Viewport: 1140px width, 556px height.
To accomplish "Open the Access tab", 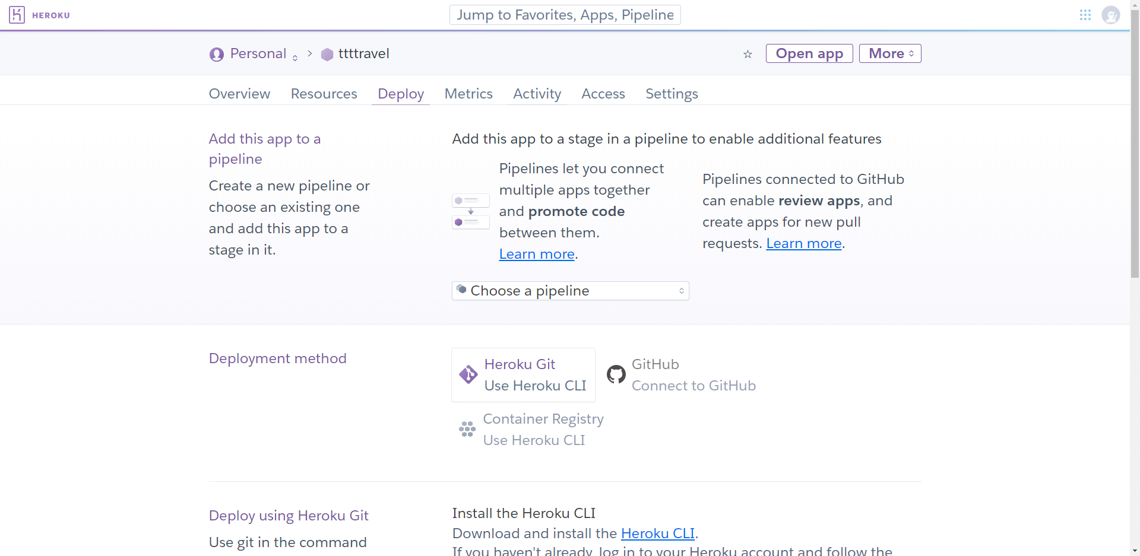I will coord(603,94).
